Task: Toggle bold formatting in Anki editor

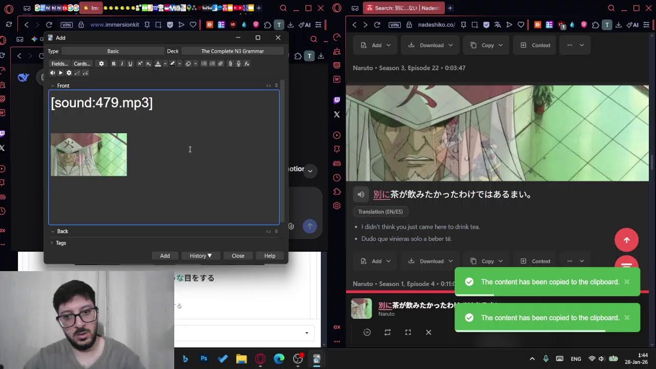Action: [x=114, y=64]
